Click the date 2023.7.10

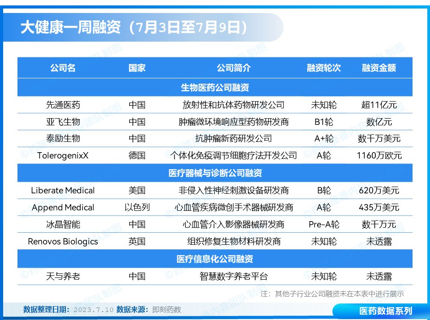point(94,310)
